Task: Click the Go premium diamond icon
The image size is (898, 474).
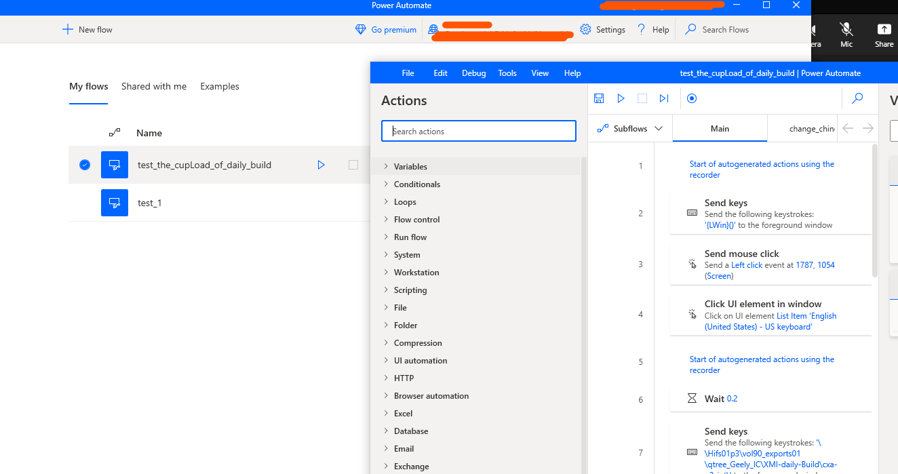Action: tap(361, 30)
